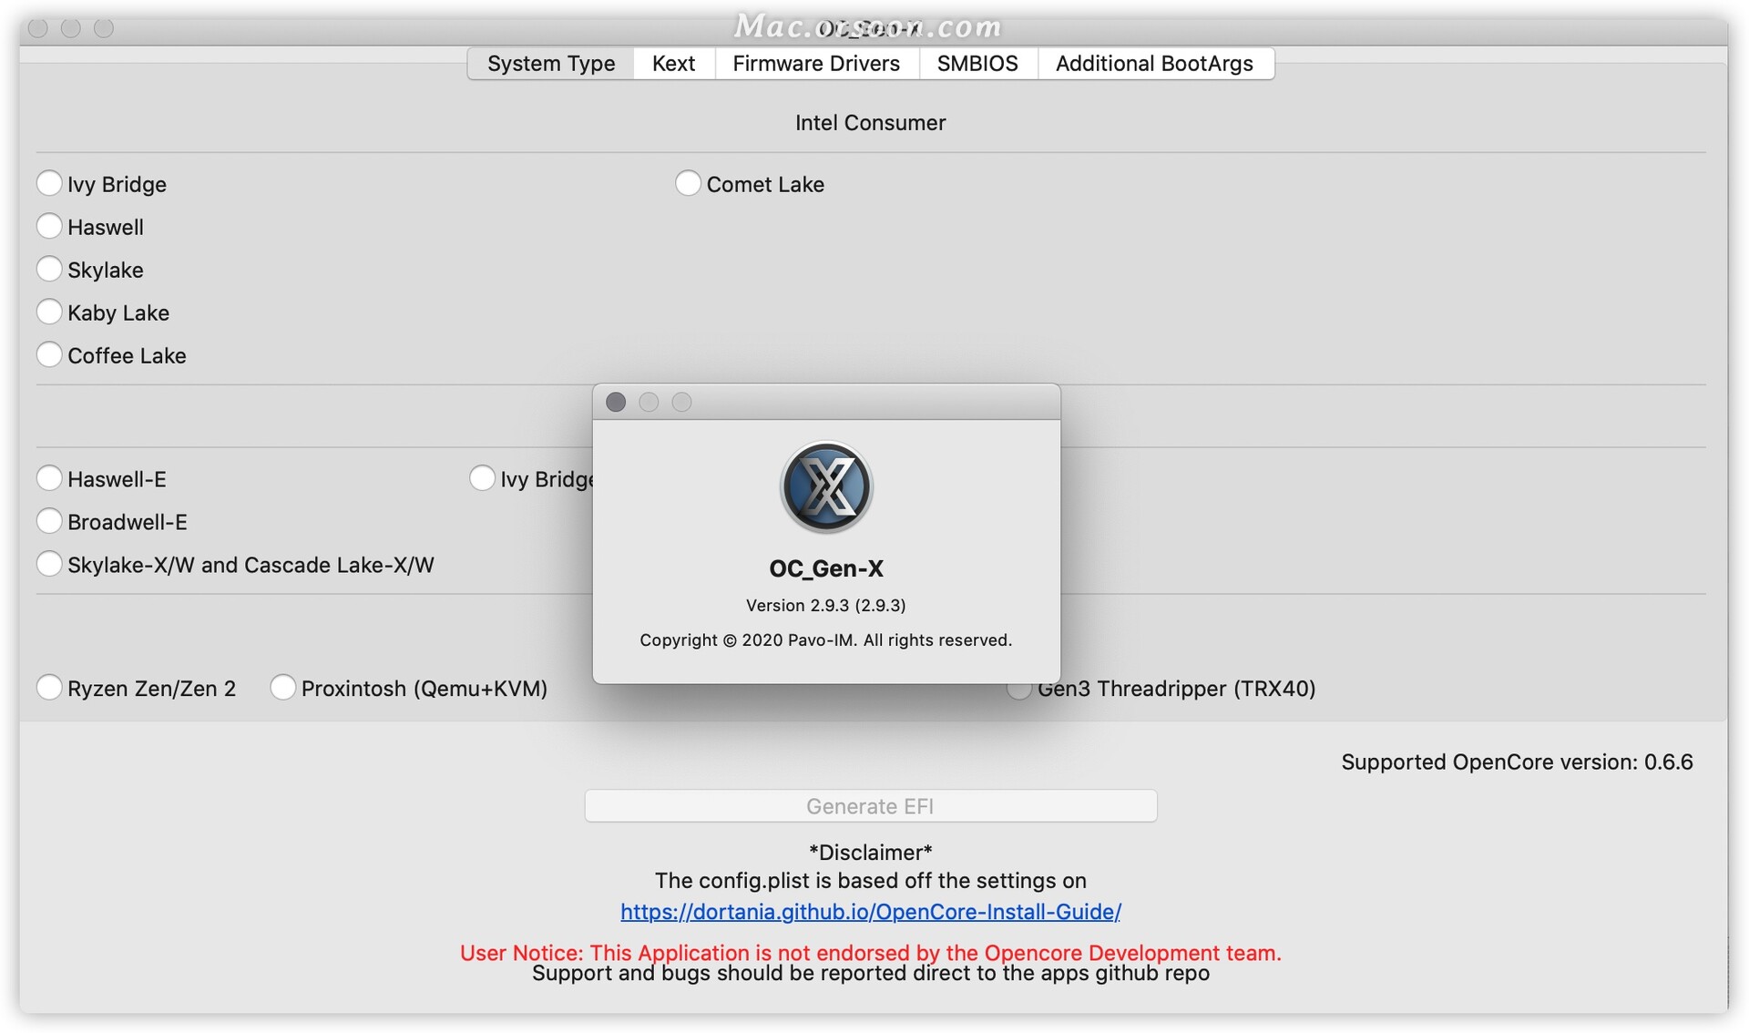This screenshot has width=1749, height=1033.
Task: Close the About OC_Gen-X dialog
Action: click(616, 402)
